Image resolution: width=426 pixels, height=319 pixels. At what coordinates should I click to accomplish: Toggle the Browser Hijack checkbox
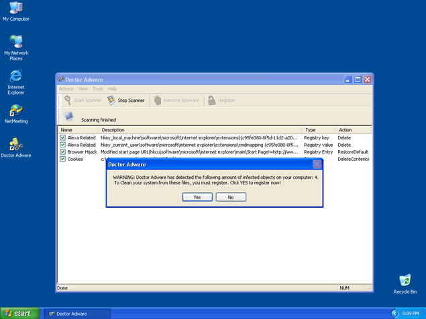(x=62, y=152)
